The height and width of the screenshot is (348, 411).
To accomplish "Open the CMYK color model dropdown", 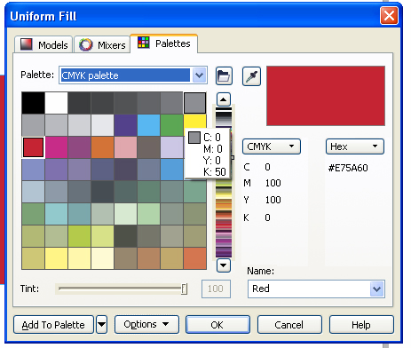I will 272,146.
